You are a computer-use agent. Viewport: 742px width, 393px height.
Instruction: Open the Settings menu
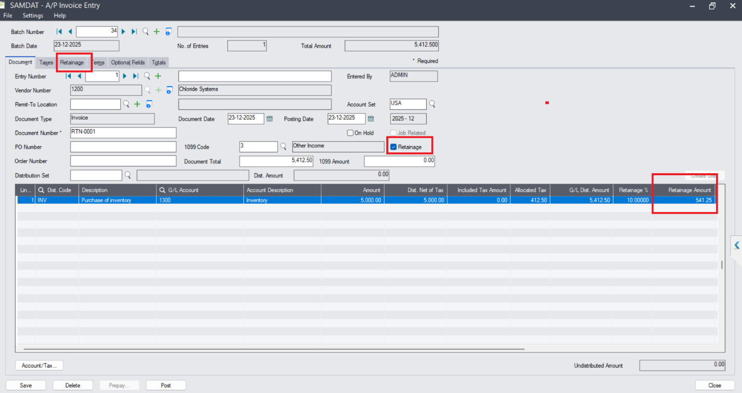click(x=33, y=16)
